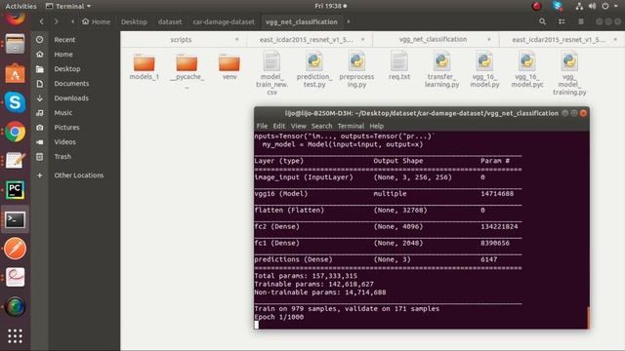
Task: Open Recent in the sidebar
Action: click(x=64, y=39)
